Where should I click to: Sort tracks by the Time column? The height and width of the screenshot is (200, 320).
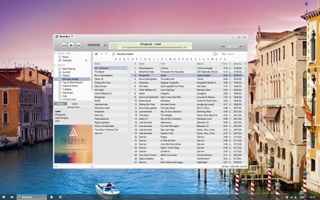[225, 64]
